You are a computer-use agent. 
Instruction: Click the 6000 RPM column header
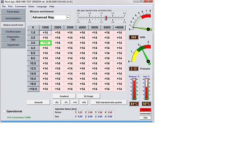click(x=107, y=27)
